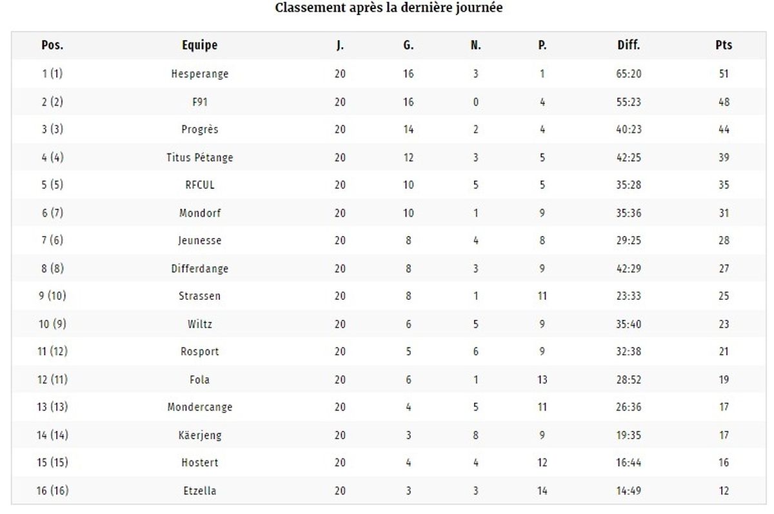The image size is (774, 514).
Task: Select the Käerjeng team entry
Action: click(x=200, y=435)
